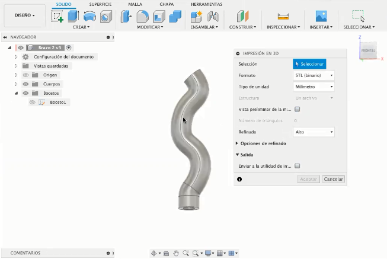Image resolution: width=387 pixels, height=259 pixels.
Task: Click the Zoom window icon
Action: click(x=186, y=253)
